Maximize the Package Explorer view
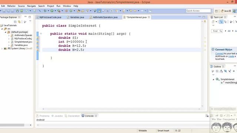The width and height of the screenshot is (237, 133). point(30,17)
